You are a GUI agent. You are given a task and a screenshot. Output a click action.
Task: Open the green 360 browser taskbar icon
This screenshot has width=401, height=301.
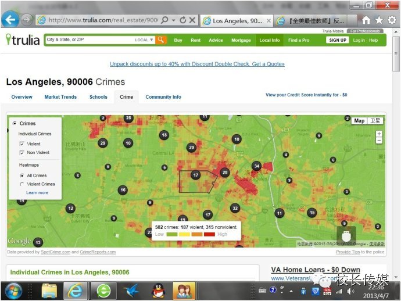[x=103, y=291]
